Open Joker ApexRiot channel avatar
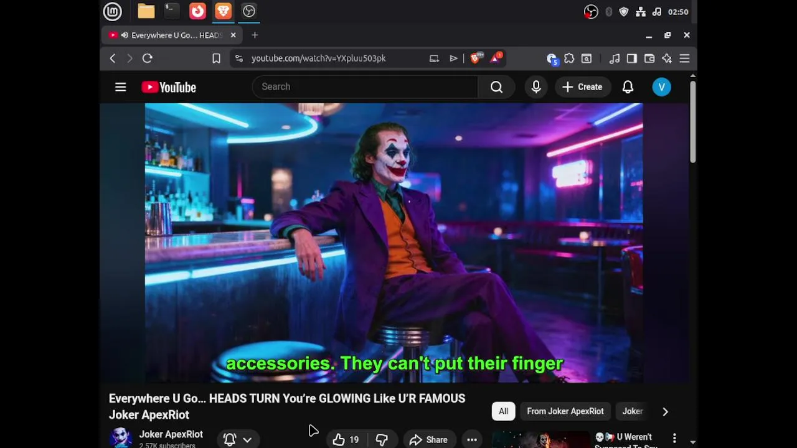This screenshot has height=448, width=797. (x=120, y=437)
